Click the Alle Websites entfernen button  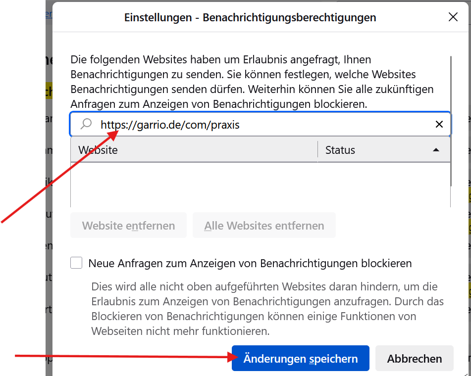[x=264, y=226]
